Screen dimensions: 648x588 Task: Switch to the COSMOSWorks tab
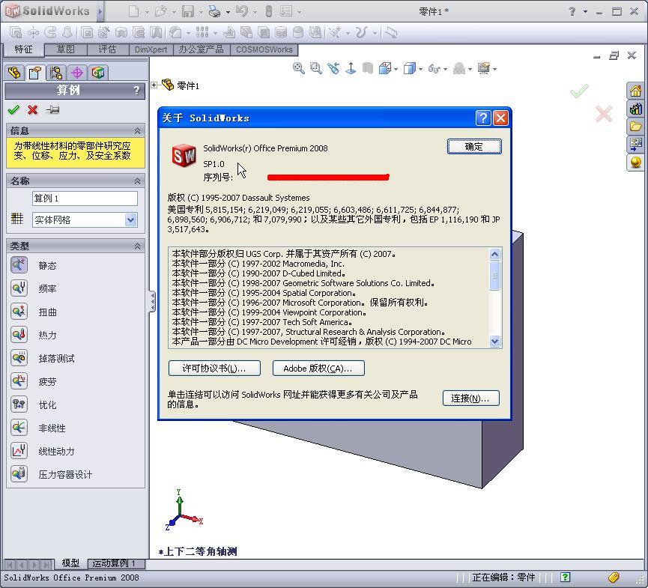coord(264,49)
